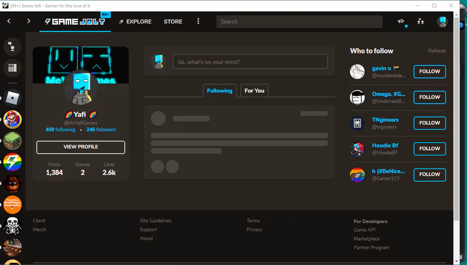Image resolution: width=467 pixels, height=265 pixels.
Task: Switch to the Following tab
Action: [219, 91]
